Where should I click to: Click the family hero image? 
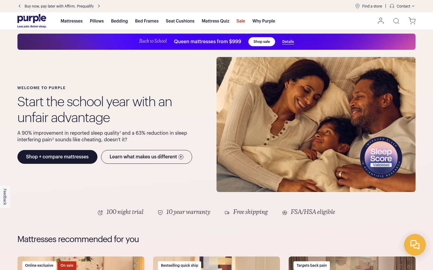[x=316, y=124]
